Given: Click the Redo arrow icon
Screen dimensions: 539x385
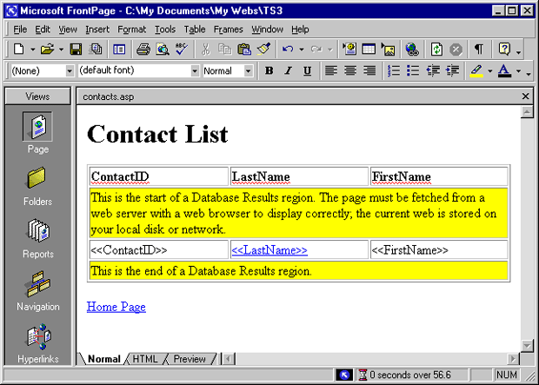Looking at the screenshot, I should tap(316, 50).
